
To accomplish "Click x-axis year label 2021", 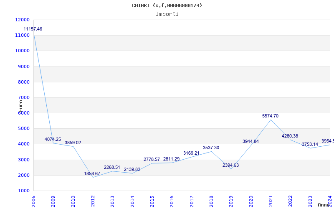I will coord(271,201).
